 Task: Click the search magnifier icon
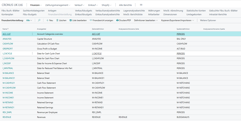39,20
